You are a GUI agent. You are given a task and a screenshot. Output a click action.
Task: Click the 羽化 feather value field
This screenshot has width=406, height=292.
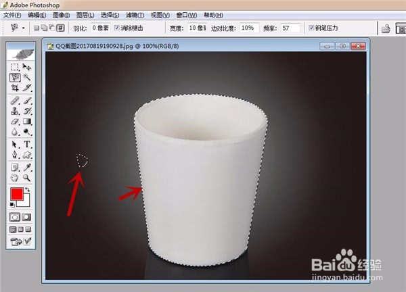(100, 28)
